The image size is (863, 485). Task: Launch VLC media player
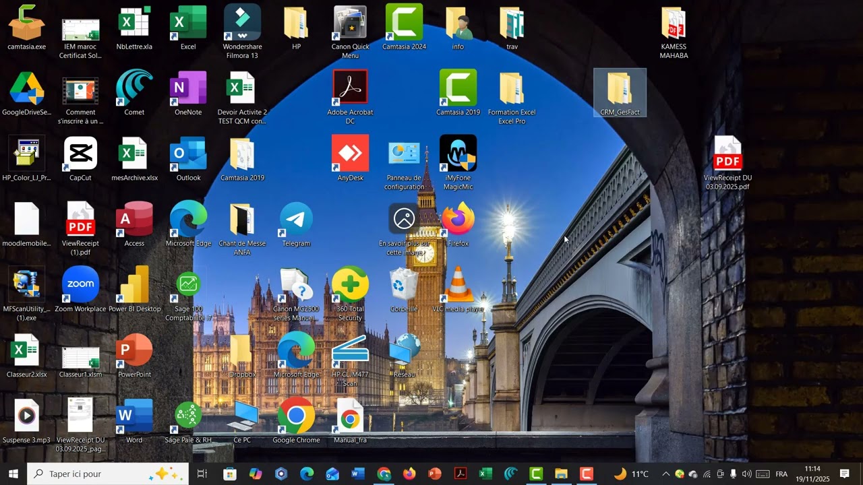point(458,290)
